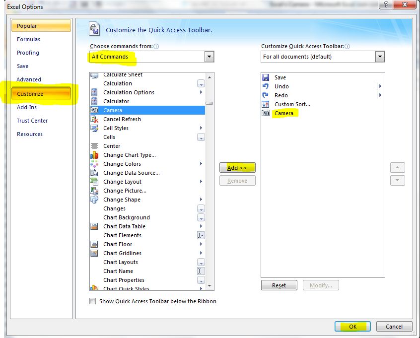Expand the Calculation Options submenu arrow
The height and width of the screenshot is (338, 420).
point(201,92)
